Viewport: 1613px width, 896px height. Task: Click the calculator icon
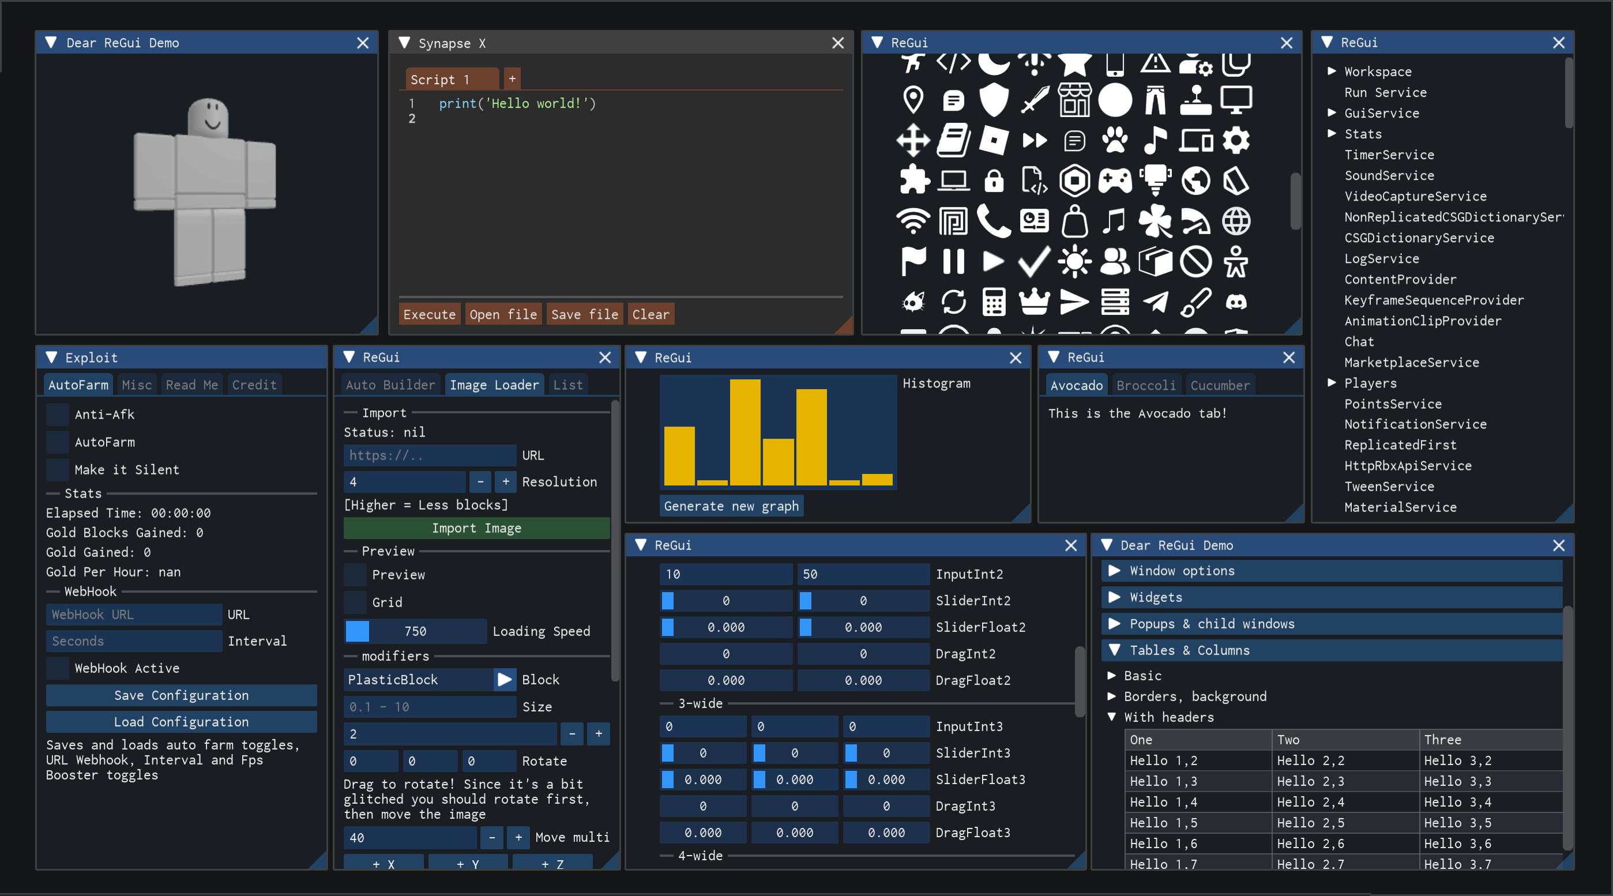pos(994,303)
